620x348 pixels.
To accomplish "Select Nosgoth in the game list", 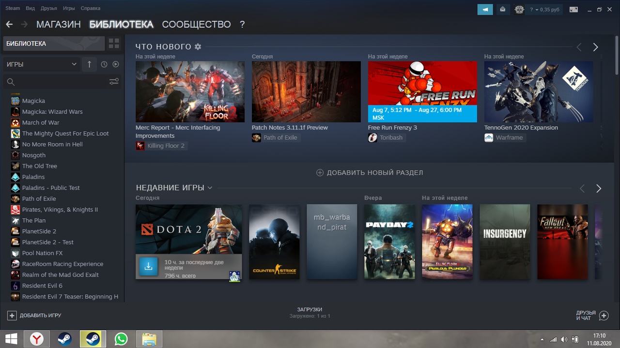I will [x=33, y=155].
